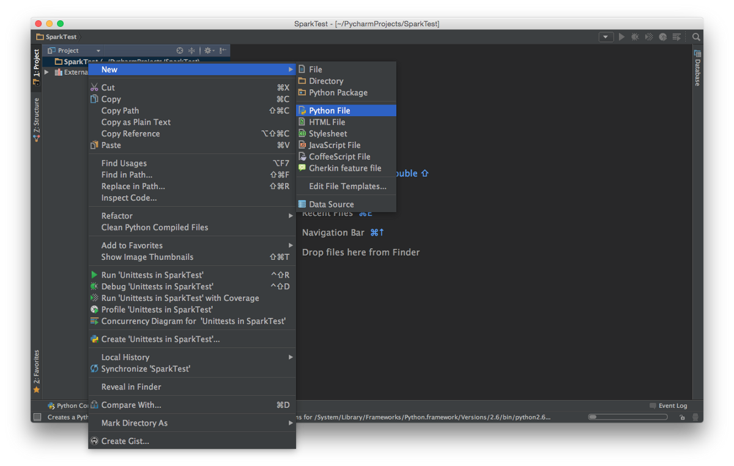This screenshot has width=734, height=466.
Task: Toggle tool window buttons icon in status bar
Action: tap(37, 417)
